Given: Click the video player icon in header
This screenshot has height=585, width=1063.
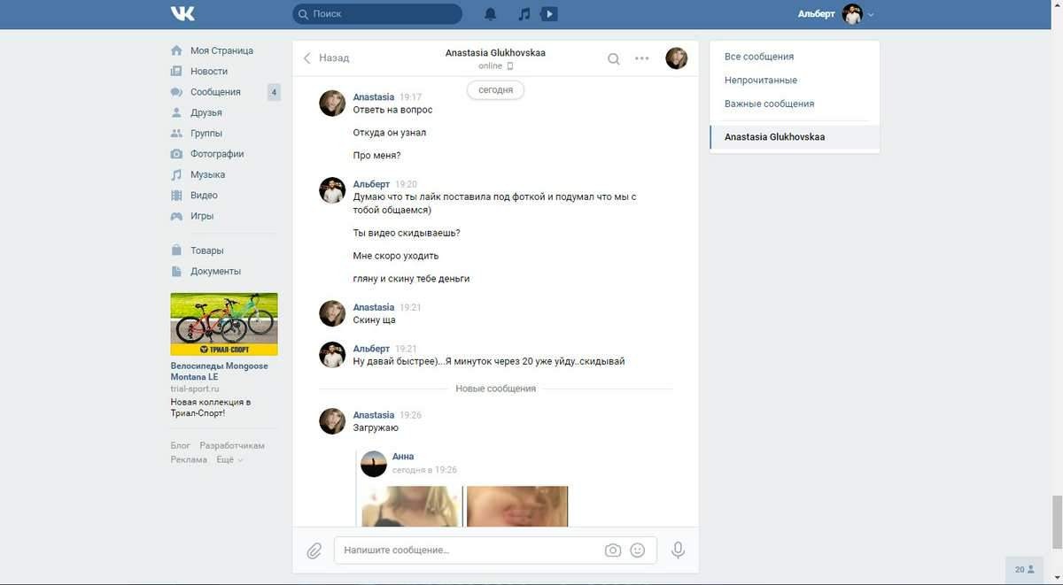Looking at the screenshot, I should click(x=549, y=14).
